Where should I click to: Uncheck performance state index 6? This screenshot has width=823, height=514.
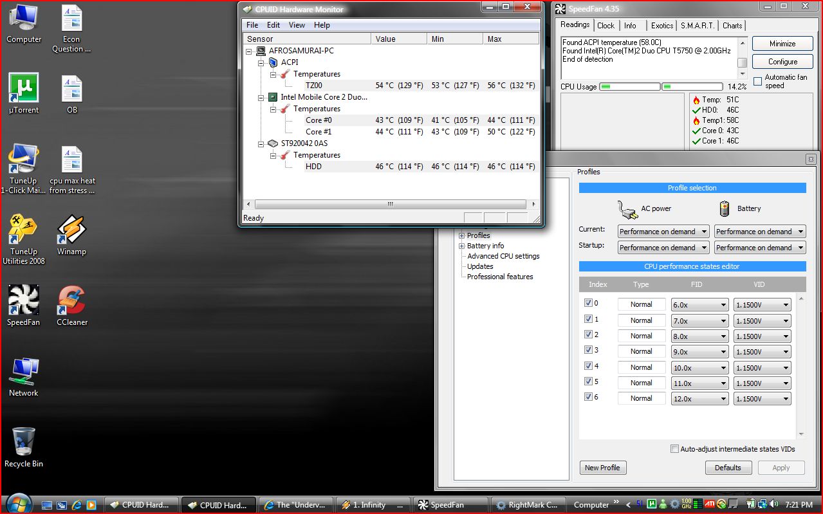tap(587, 397)
